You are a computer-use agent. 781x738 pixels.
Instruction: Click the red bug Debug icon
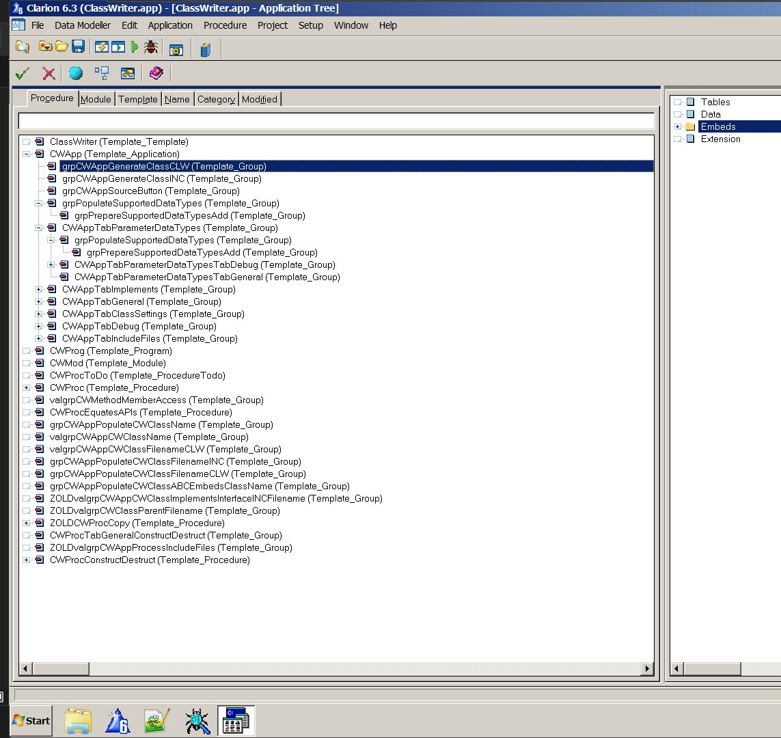coord(151,47)
